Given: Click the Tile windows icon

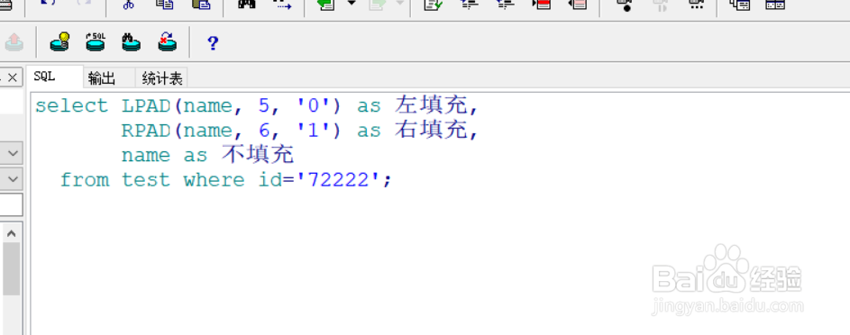Looking at the screenshot, I should [x=775, y=4].
